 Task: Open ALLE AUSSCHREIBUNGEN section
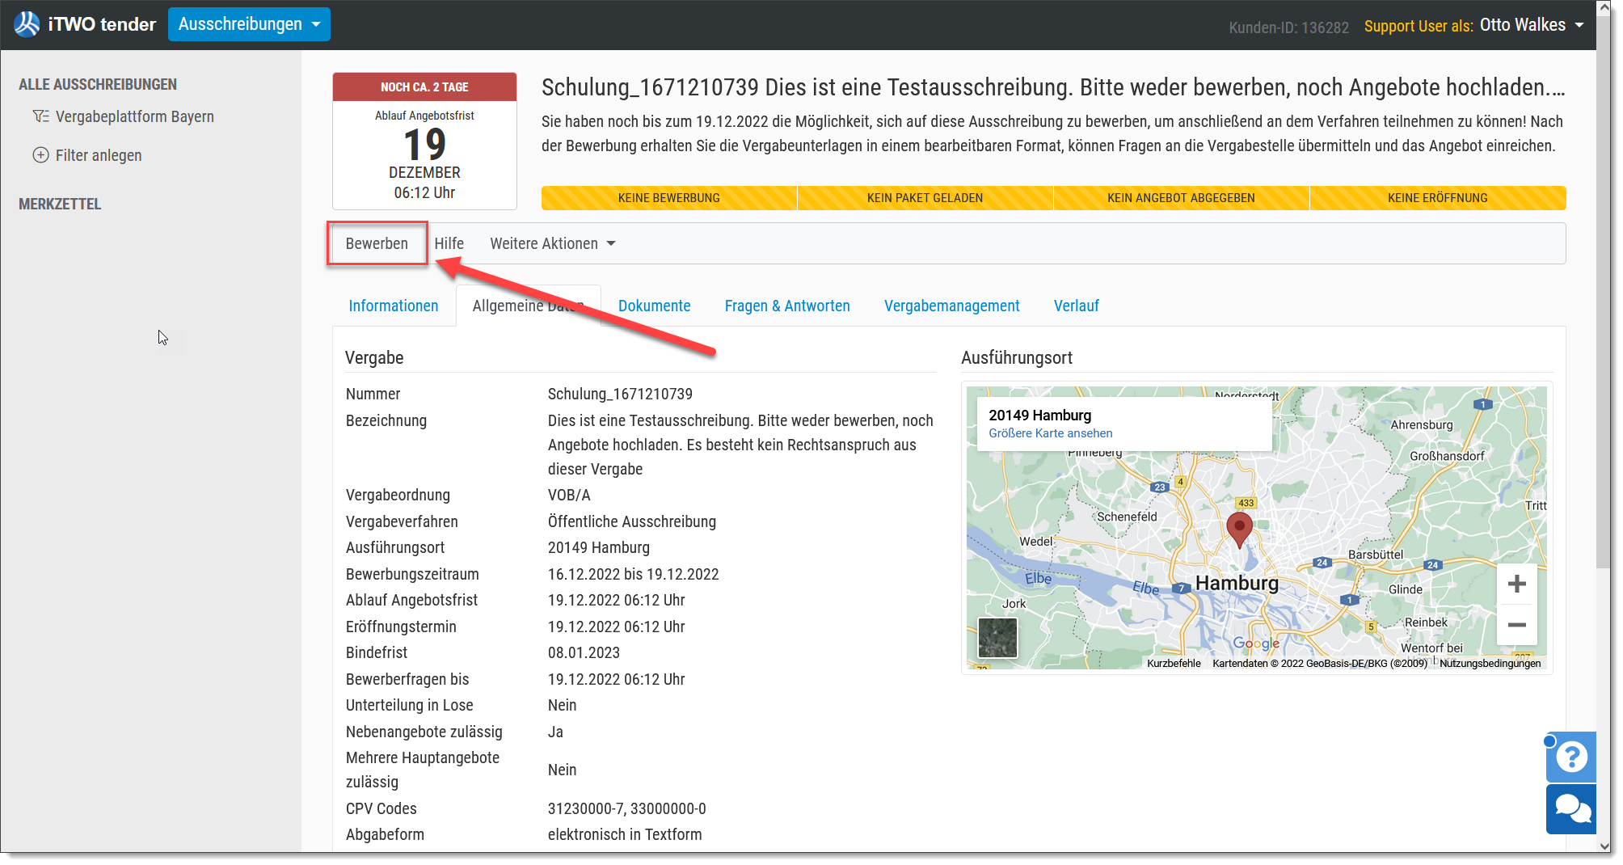pyautogui.click(x=98, y=84)
